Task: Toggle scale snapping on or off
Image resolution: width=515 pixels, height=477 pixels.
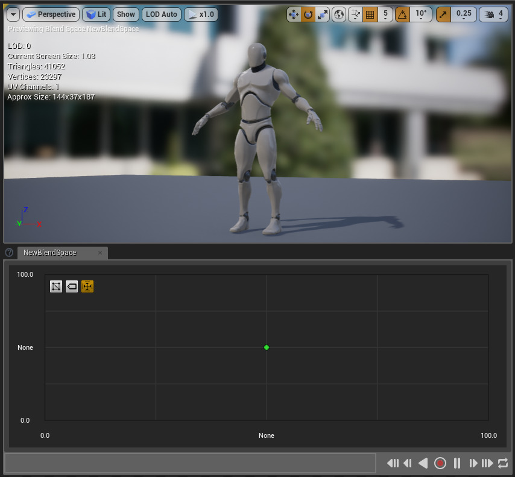Action: 443,14
